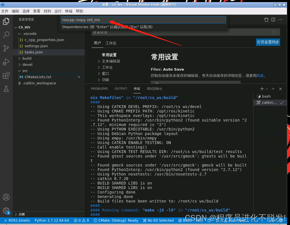Image resolution: width=290 pixels, height=225 pixels.
Task: Switch to OUTPUT panel tab
Action: (x=121, y=89)
